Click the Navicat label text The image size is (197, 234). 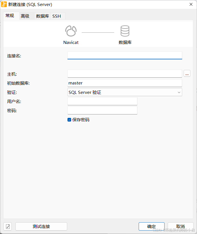(x=71, y=43)
